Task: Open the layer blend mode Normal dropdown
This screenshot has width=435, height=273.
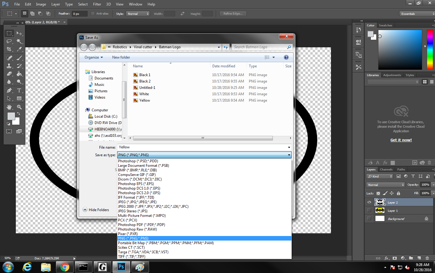Action: point(385,185)
